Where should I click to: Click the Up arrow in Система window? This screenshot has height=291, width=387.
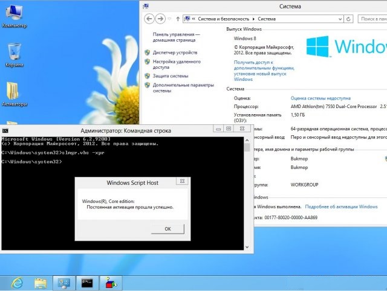(178, 19)
